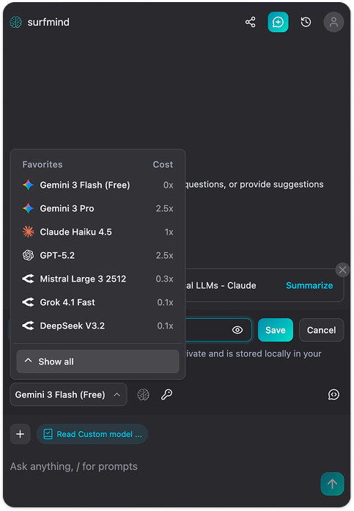354x511 pixels.
Task: Click the 2.5x cost of GPT-5.2
Action: pyautogui.click(x=164, y=255)
